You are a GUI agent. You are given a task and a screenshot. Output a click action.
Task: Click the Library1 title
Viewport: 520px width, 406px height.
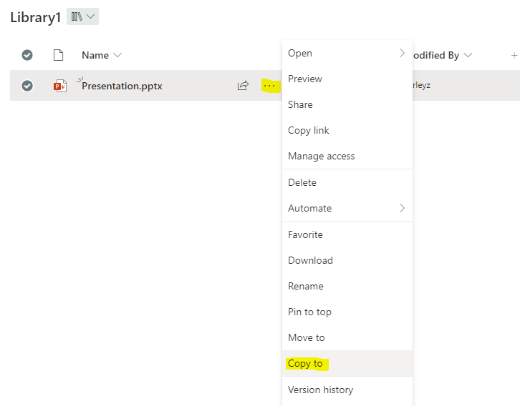(35, 18)
